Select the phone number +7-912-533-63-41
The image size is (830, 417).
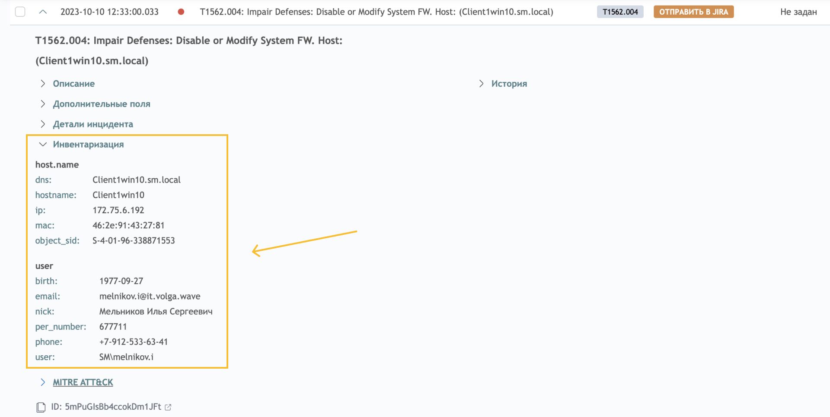[134, 342]
